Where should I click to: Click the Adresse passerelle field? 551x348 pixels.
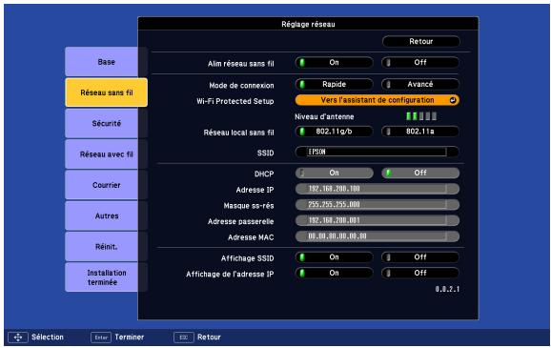378,220
